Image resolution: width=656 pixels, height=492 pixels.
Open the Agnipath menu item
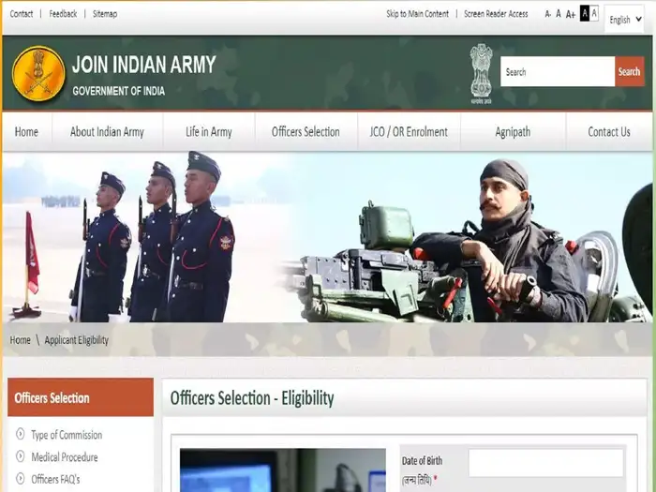(513, 132)
